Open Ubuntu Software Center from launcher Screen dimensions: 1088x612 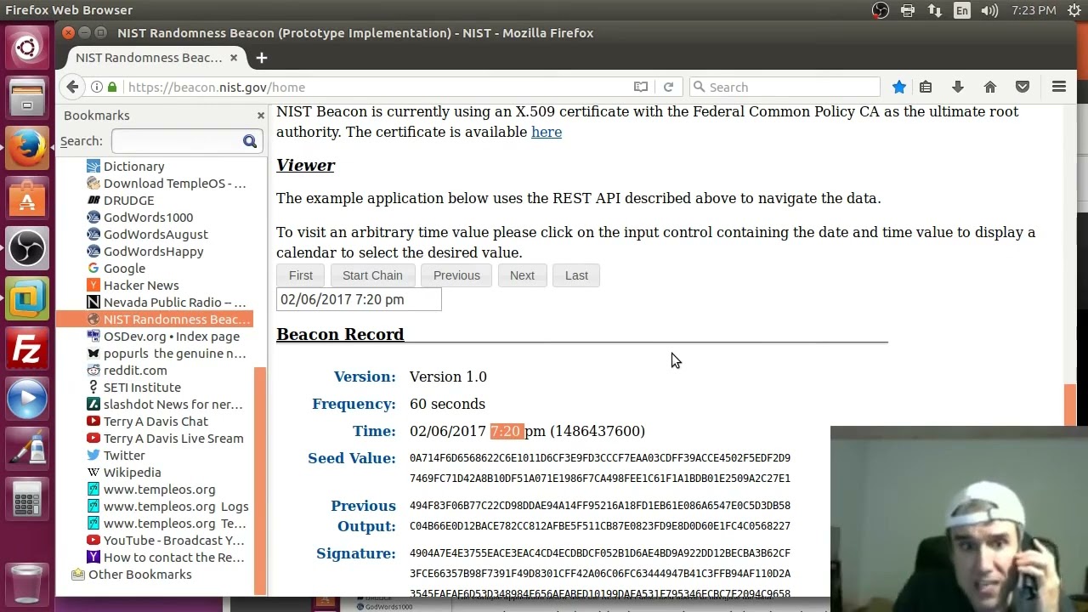click(x=27, y=198)
